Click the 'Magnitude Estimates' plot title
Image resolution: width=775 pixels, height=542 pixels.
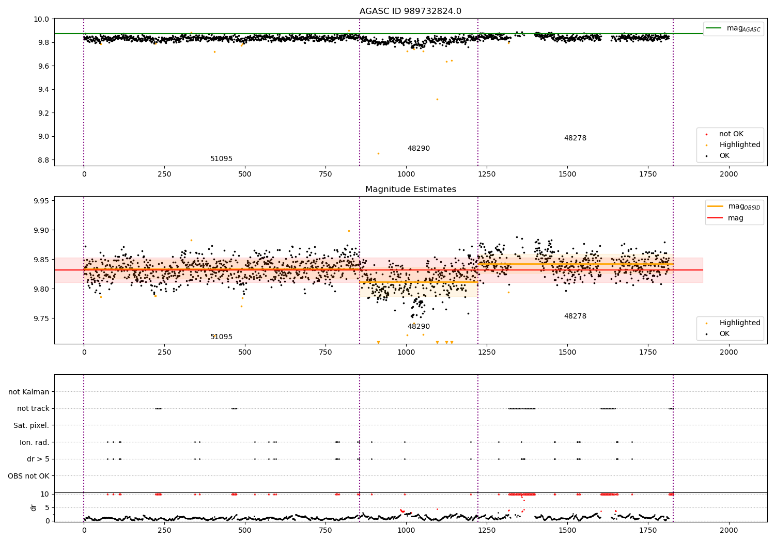pos(411,189)
